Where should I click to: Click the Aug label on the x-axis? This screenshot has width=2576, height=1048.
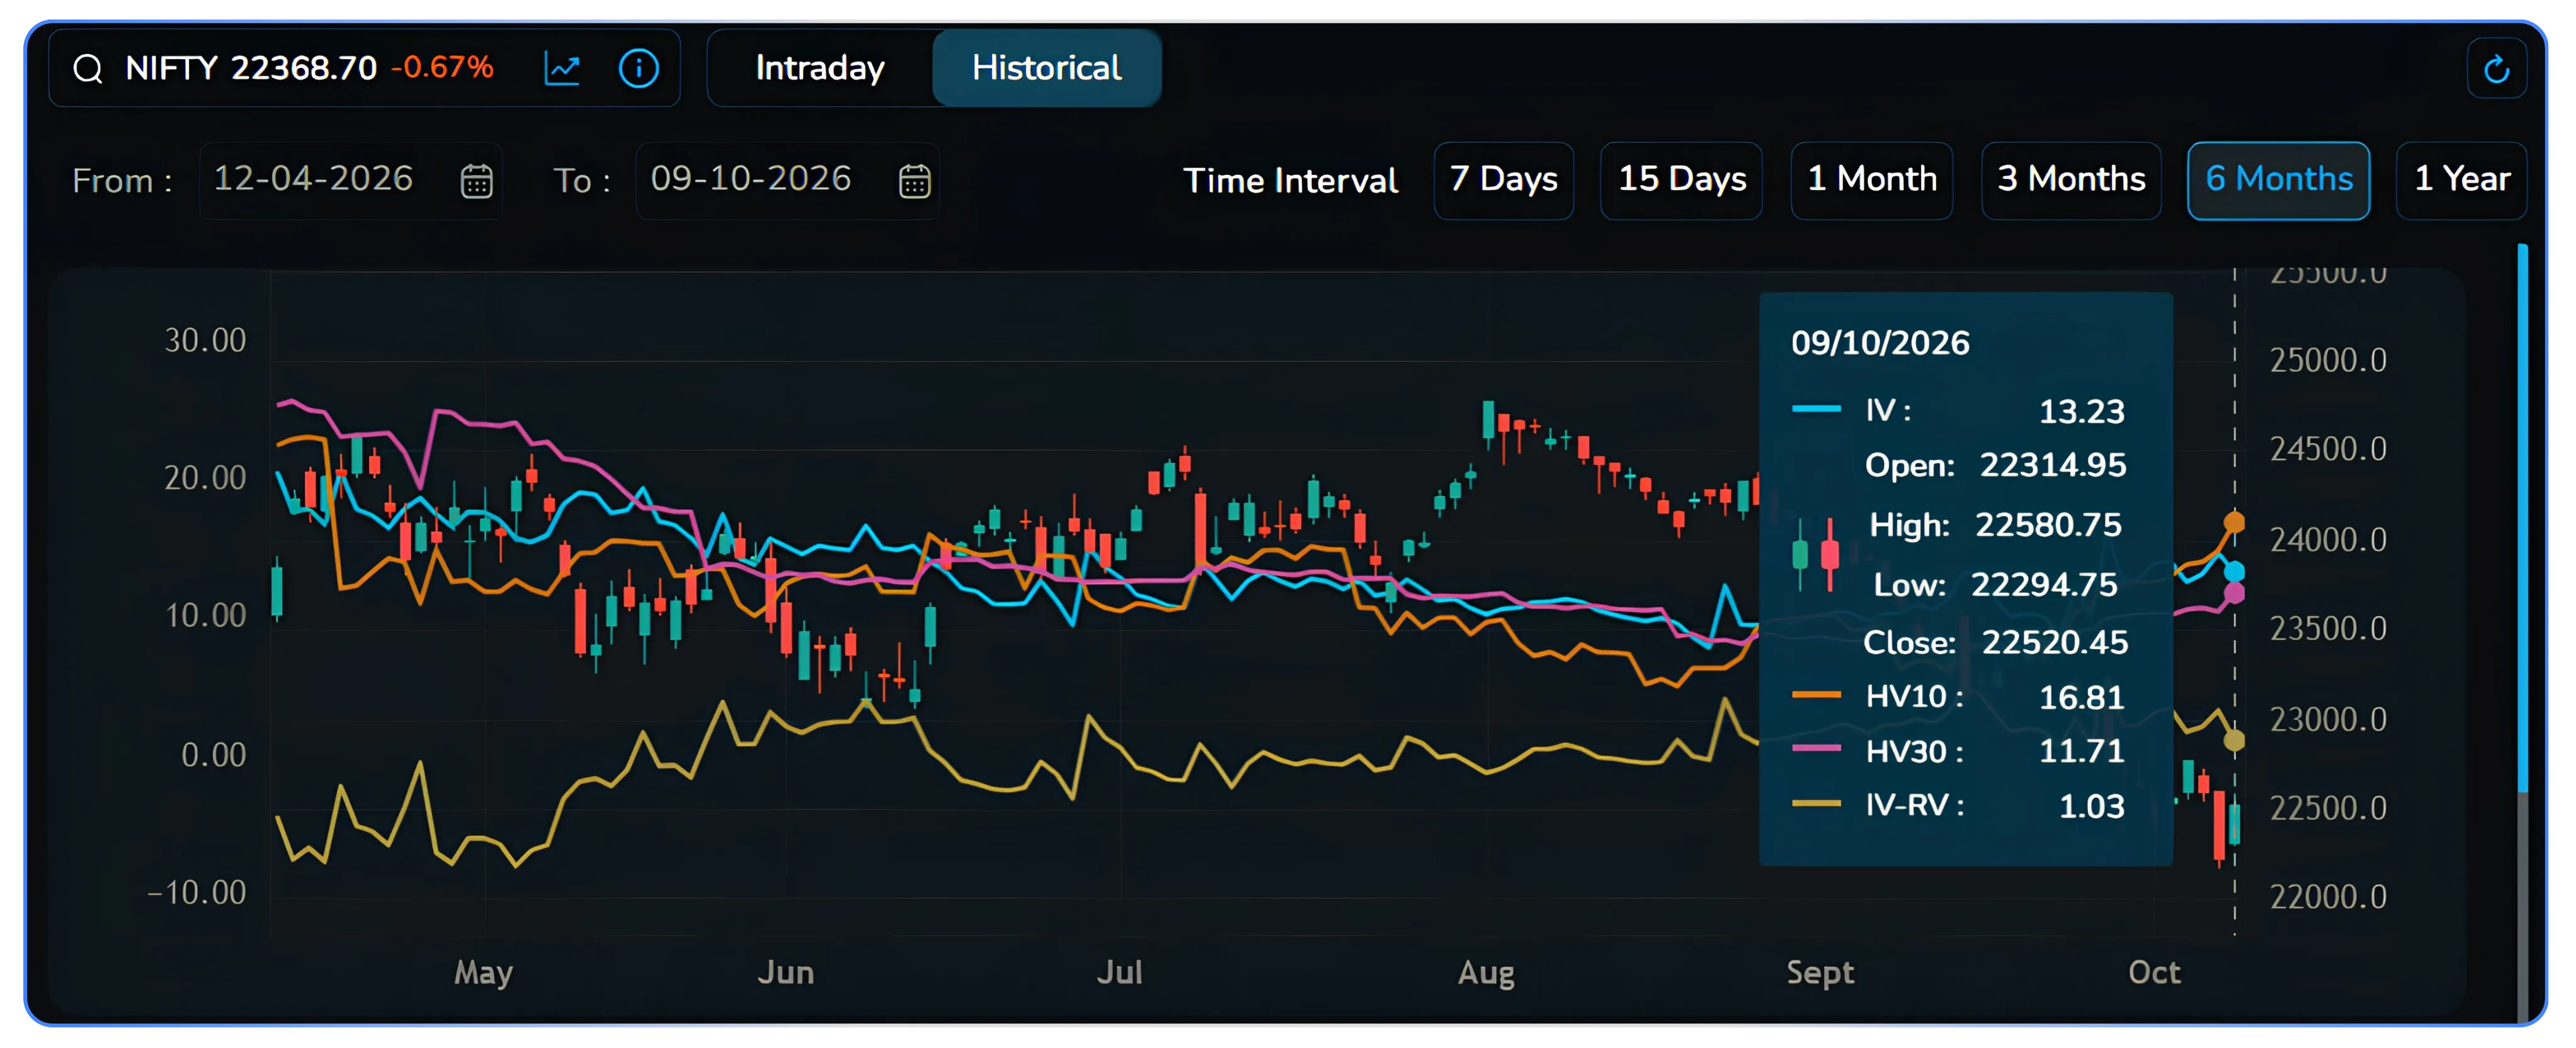pos(1485,972)
